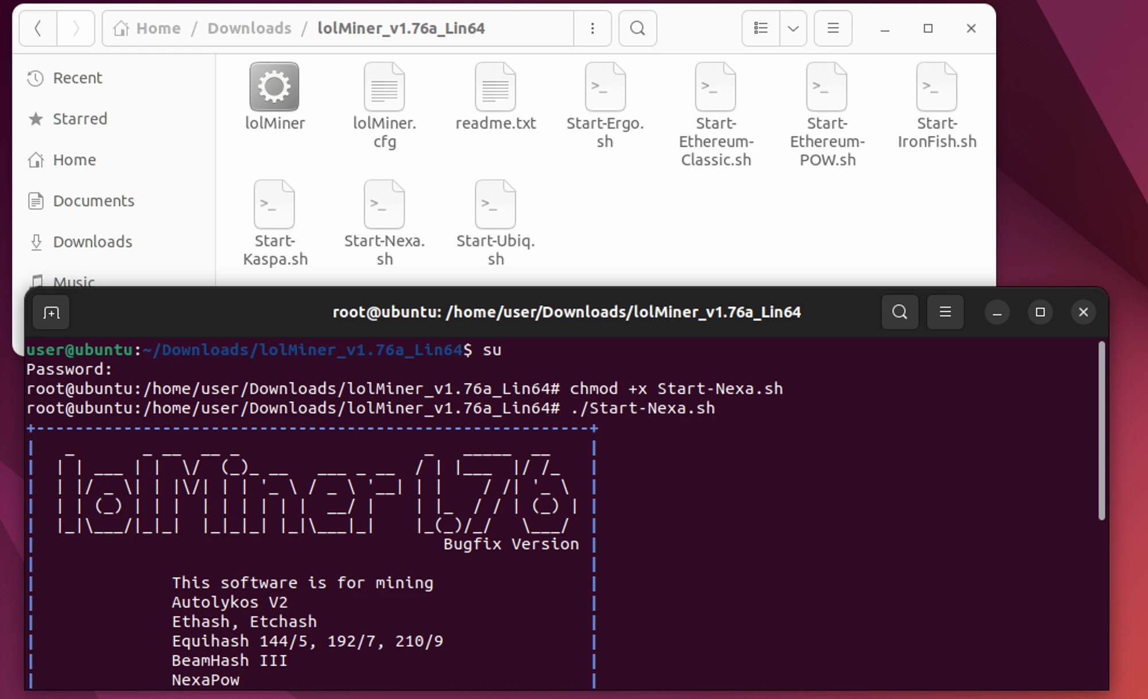
Task: Expand the view options dropdown arrow
Action: pos(793,28)
